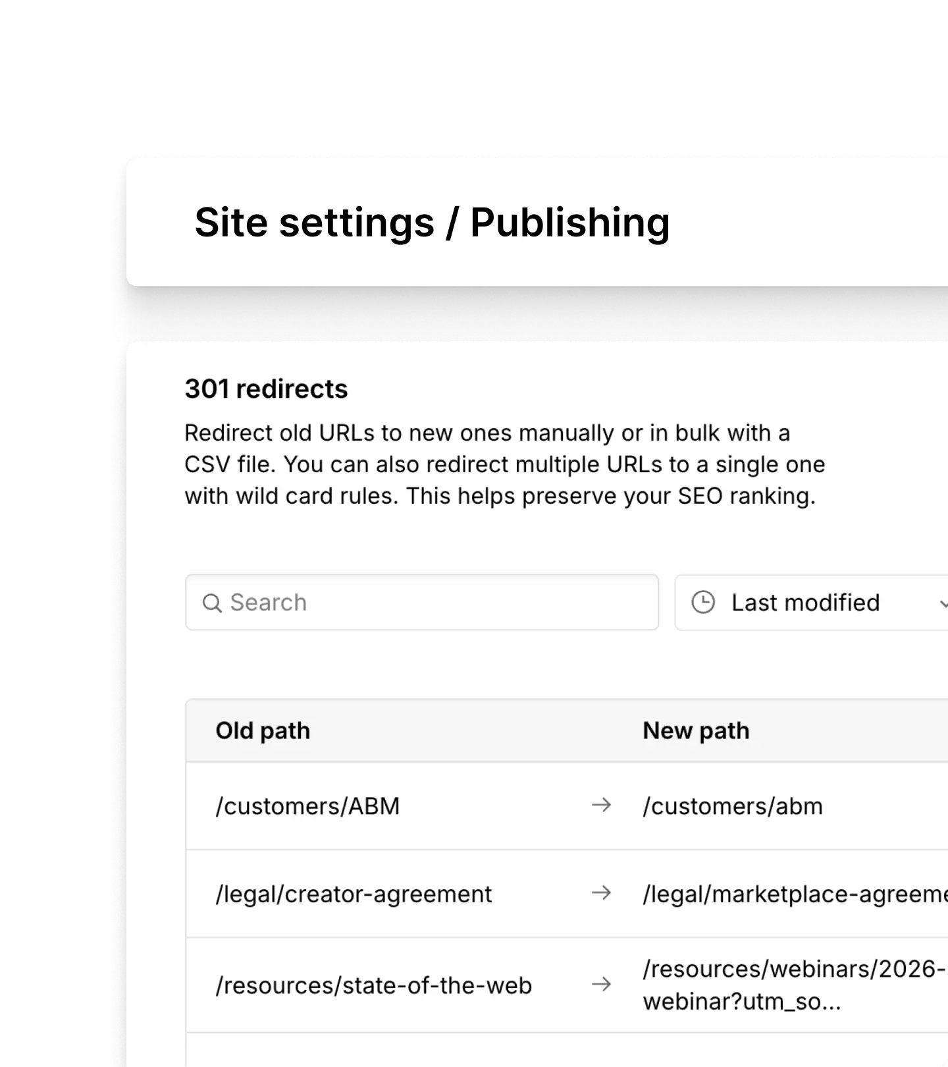The height and width of the screenshot is (1067, 948).
Task: Click the /customers/ABM redirect row
Action: [308, 805]
